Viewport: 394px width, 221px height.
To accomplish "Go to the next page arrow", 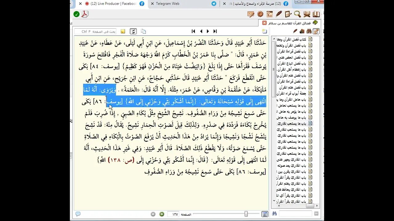I will (208, 31).
